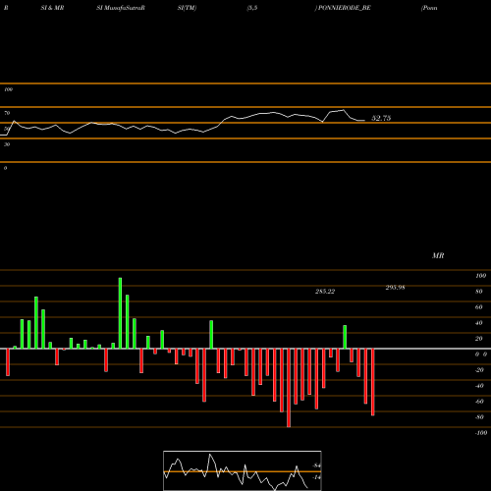Viewport: 491px width, 491px height.
Task: Click the -84 label in mini chart
Action: (316, 465)
